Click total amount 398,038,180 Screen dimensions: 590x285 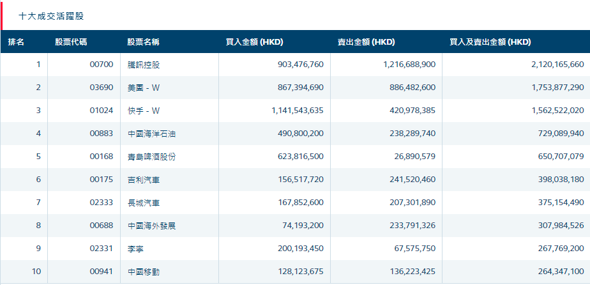(x=561, y=180)
